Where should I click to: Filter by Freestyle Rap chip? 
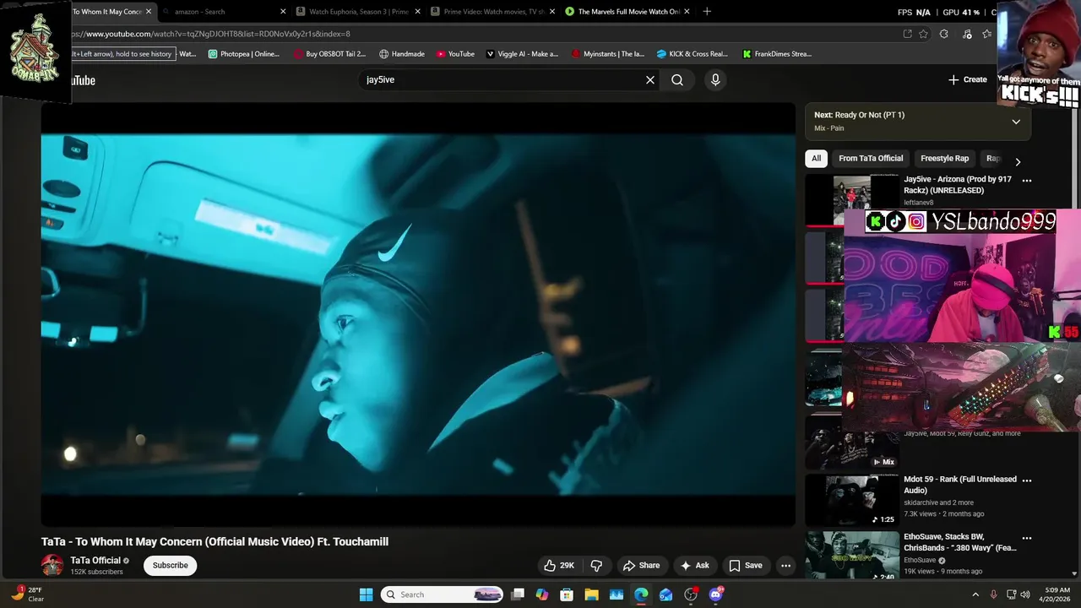(944, 158)
